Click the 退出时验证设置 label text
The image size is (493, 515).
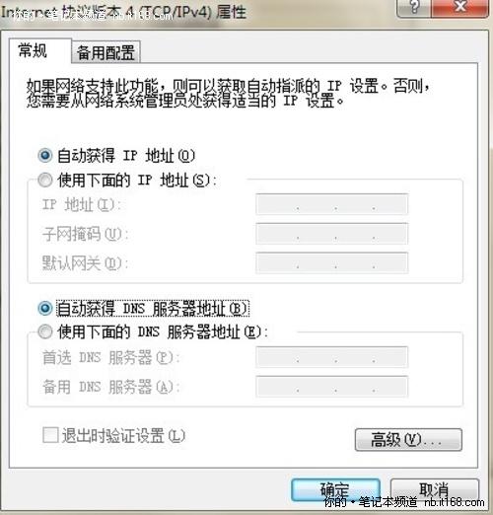point(123,435)
